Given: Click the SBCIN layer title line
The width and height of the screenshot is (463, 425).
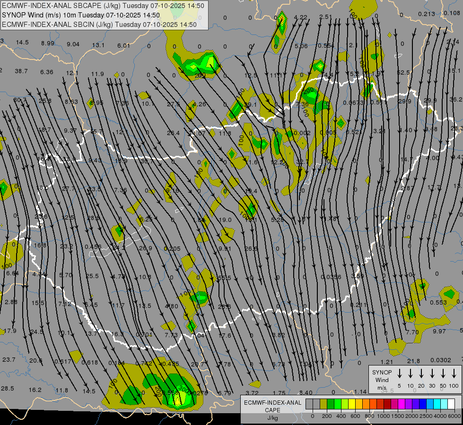Looking at the screenshot, I should (x=99, y=25).
